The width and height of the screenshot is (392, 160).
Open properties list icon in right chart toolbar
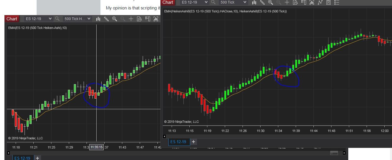click(x=337, y=2)
